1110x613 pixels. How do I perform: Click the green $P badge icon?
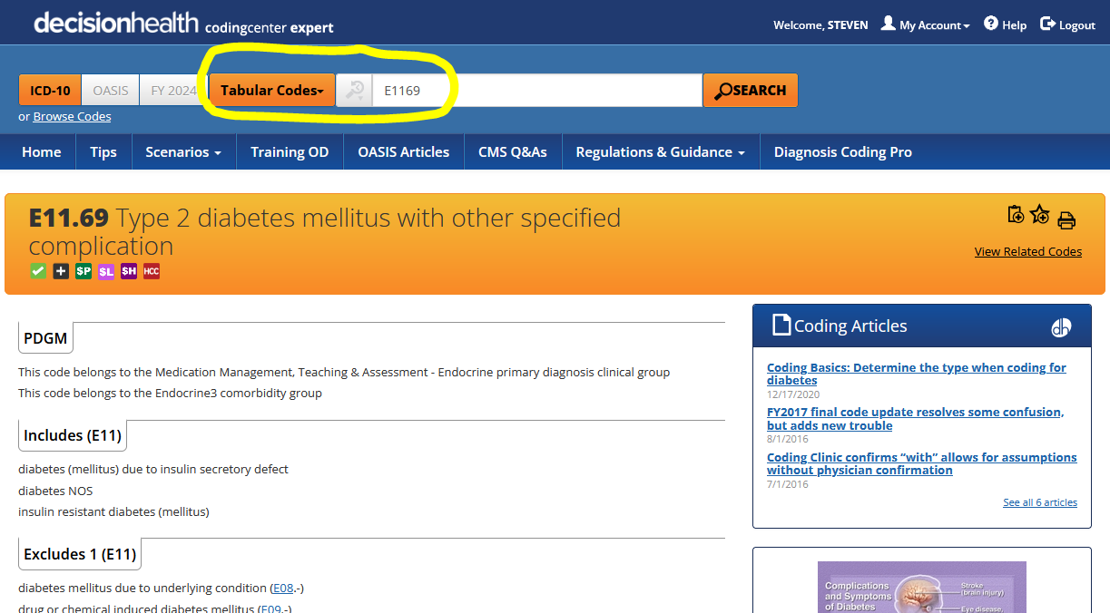pos(83,271)
